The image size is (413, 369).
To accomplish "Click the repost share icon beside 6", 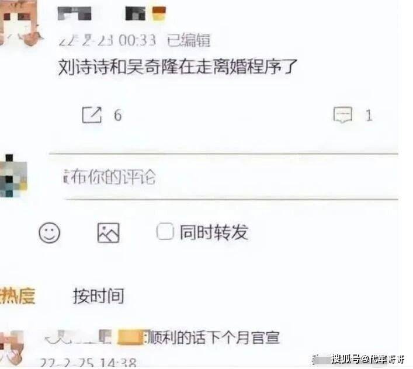I will click(92, 115).
